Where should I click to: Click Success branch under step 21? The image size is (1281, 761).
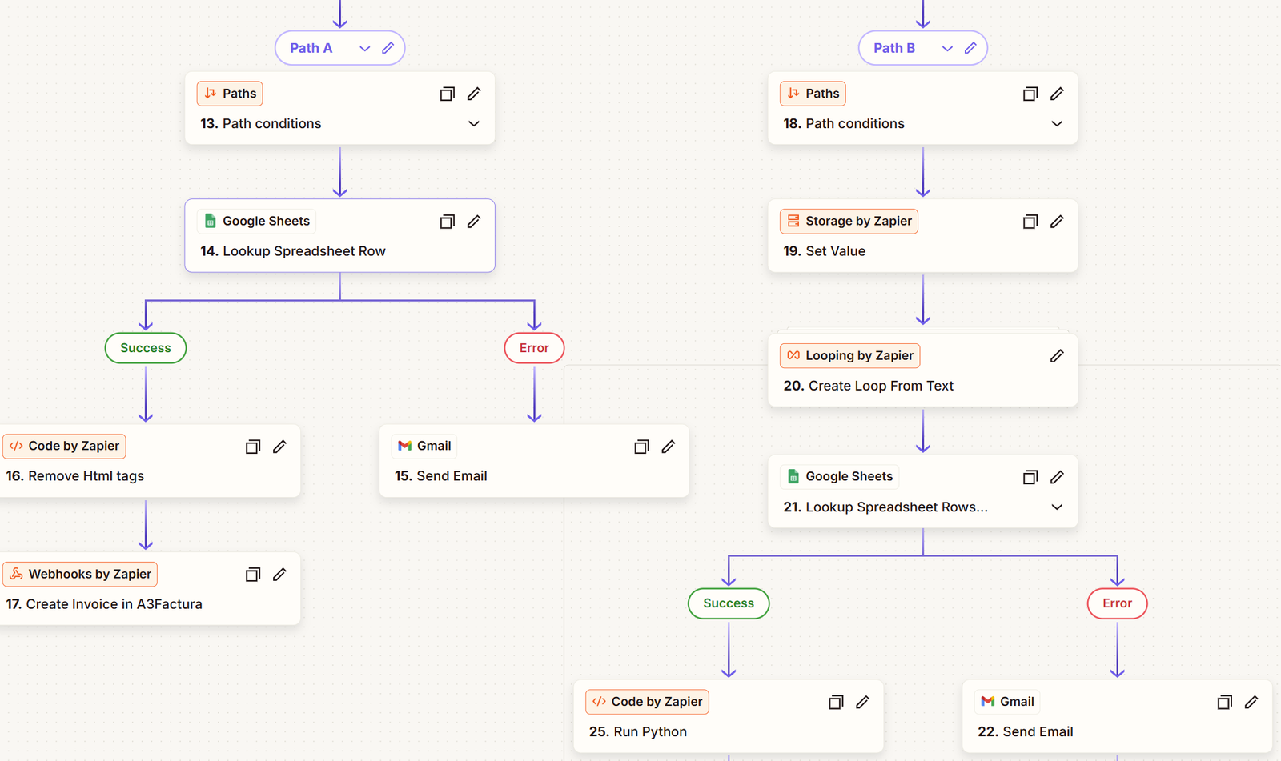tap(729, 603)
